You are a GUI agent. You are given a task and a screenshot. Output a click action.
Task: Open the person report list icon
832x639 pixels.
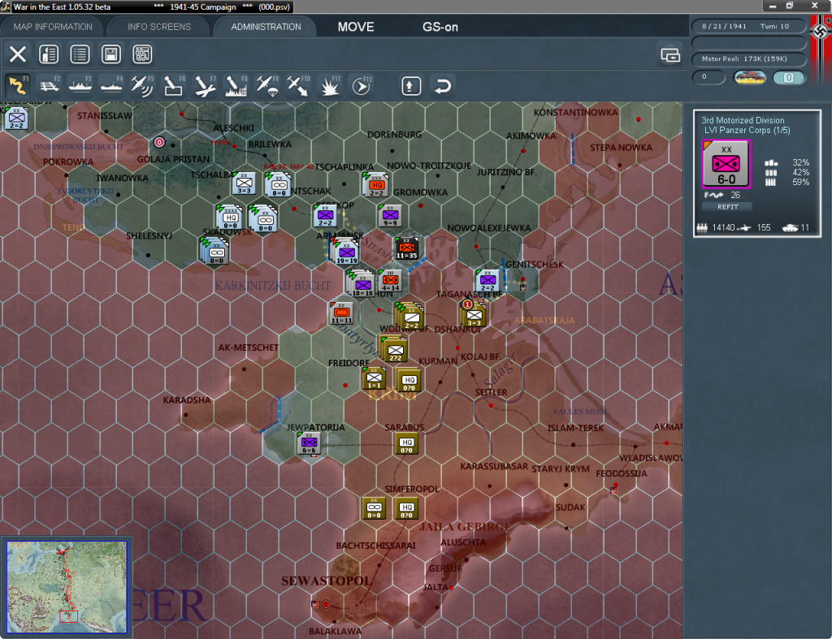(49, 54)
